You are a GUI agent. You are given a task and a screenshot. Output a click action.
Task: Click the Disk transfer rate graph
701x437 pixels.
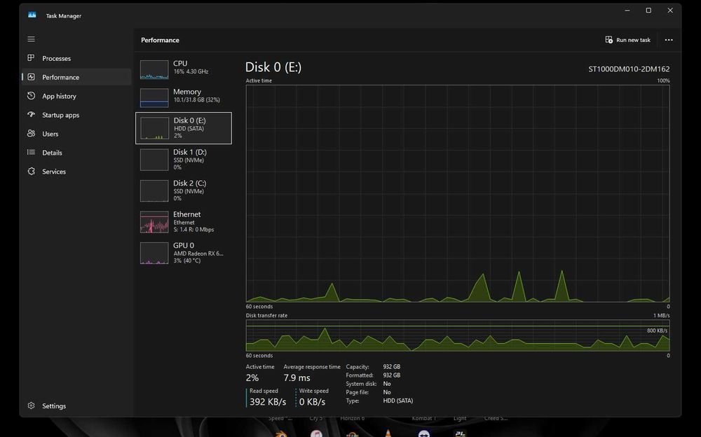[x=457, y=335]
